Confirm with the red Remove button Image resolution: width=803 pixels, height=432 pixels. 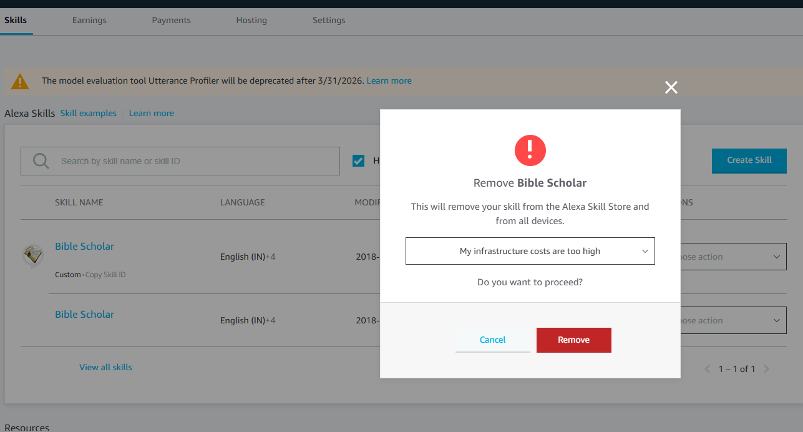click(573, 340)
